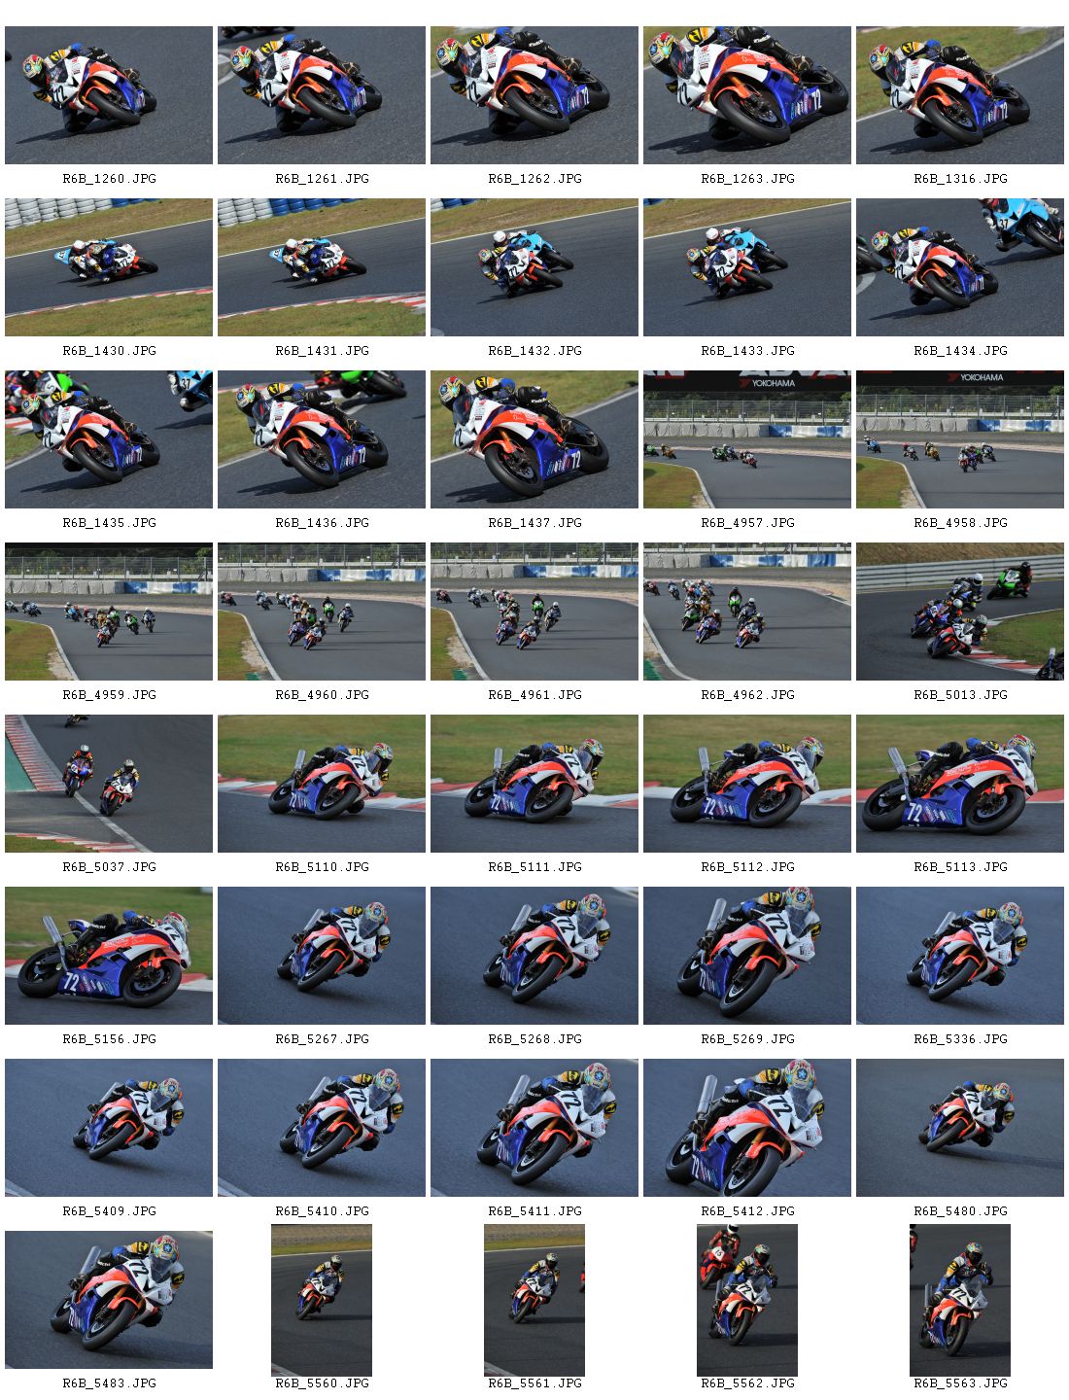Choose the R6B_1437.JPG thumbnail
Image resolution: width=1069 pixels, height=1400 pixels.
coord(534,439)
